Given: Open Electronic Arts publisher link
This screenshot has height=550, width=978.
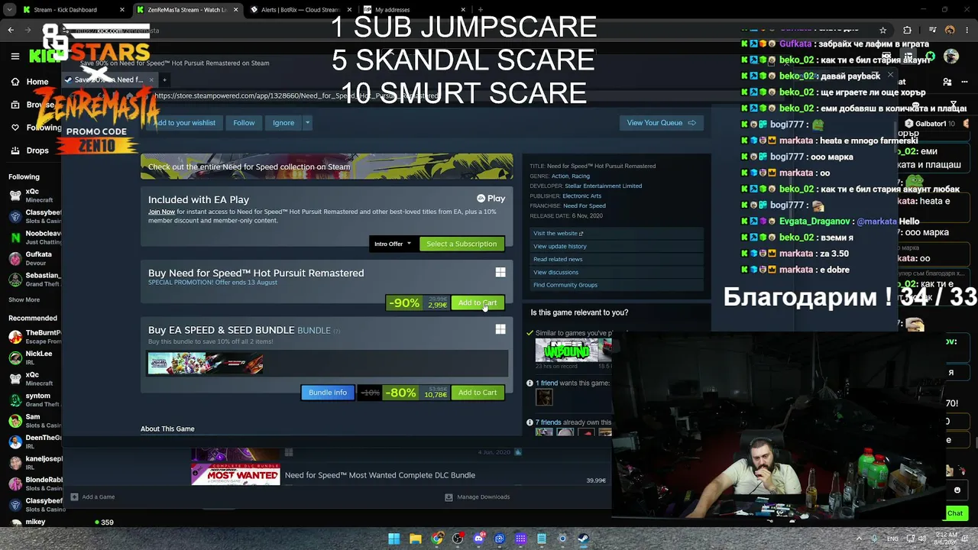Looking at the screenshot, I should click(x=581, y=196).
